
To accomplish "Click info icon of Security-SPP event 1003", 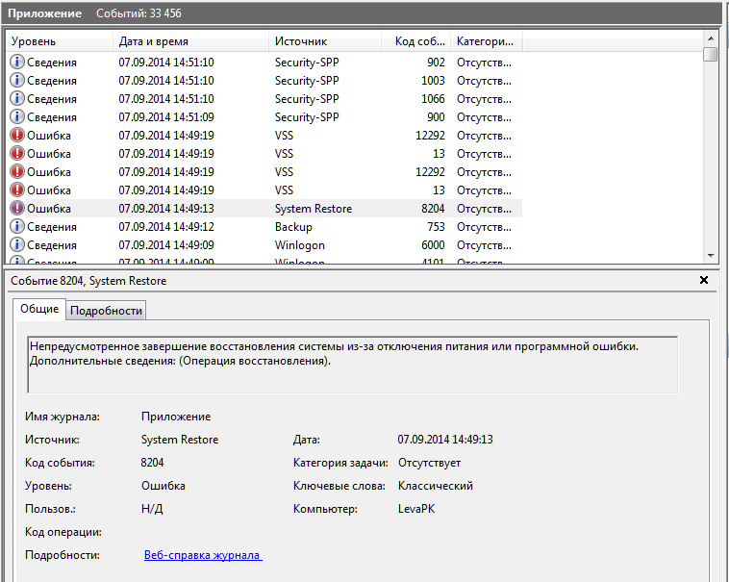I will coord(16,81).
